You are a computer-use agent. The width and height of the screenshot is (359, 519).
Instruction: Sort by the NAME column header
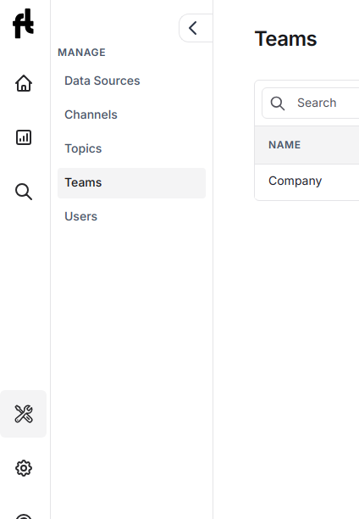284,145
